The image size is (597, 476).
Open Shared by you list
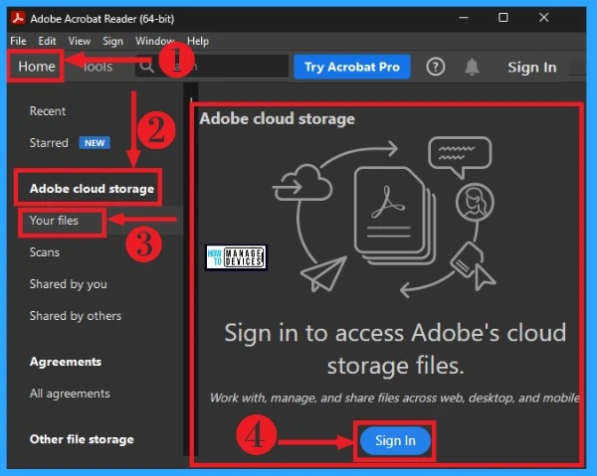(68, 284)
